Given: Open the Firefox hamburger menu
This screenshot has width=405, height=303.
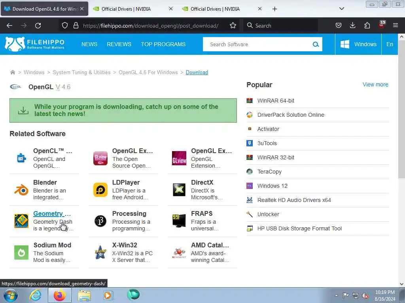Looking at the screenshot, I should point(396,26).
